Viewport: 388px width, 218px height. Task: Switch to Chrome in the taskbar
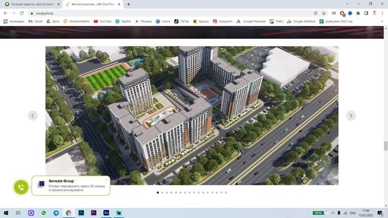69,213
